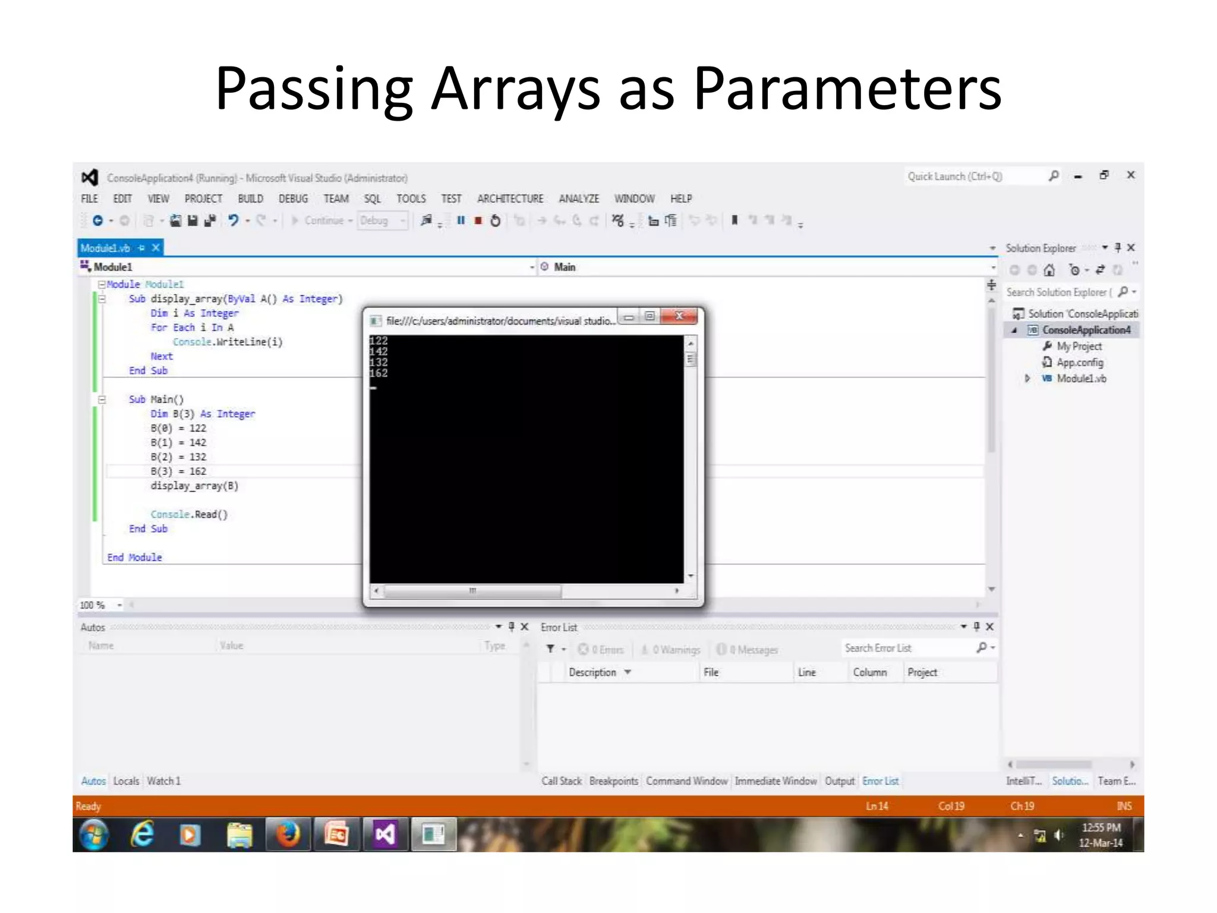Click the Call Stack tab
Image resolution: width=1217 pixels, height=913 pixels.
coord(561,781)
